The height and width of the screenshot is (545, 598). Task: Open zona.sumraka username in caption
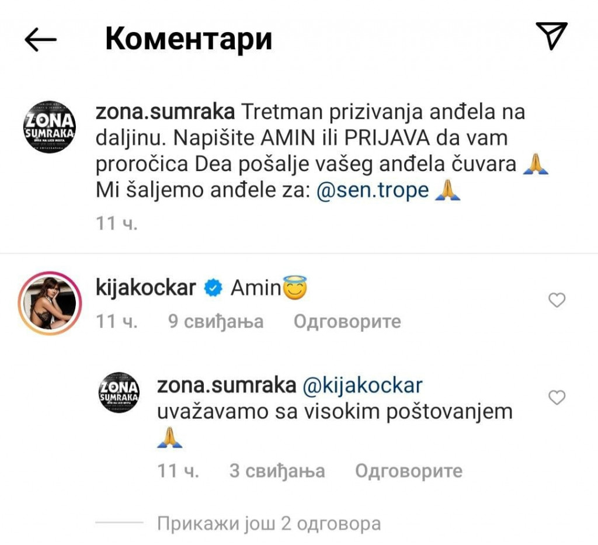165,112
